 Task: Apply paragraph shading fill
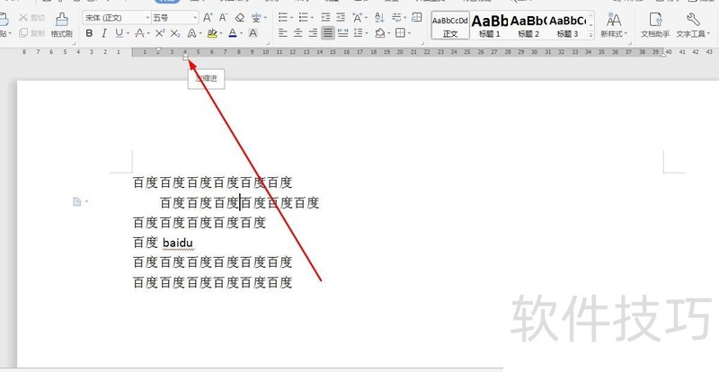click(x=379, y=33)
